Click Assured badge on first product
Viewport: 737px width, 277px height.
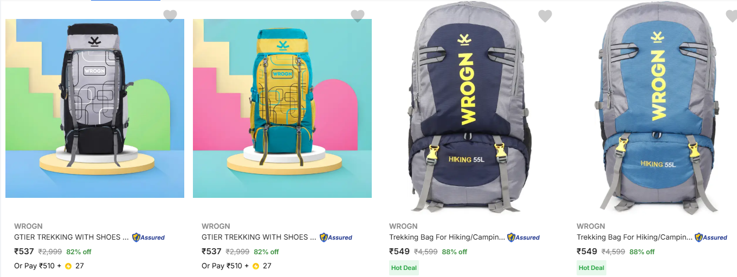point(148,237)
